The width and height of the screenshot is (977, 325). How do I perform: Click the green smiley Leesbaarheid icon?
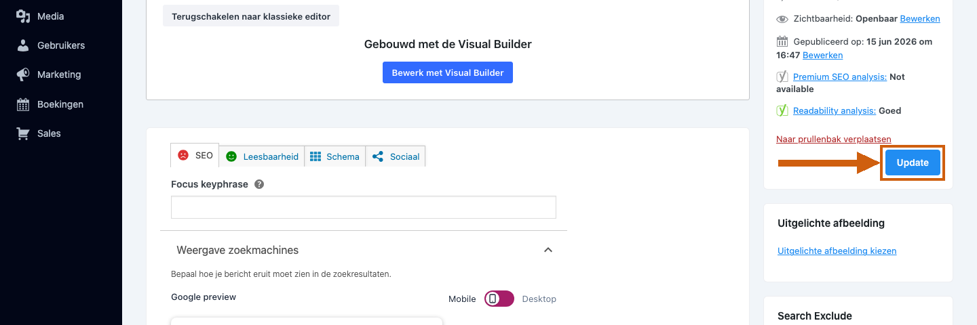tap(231, 156)
